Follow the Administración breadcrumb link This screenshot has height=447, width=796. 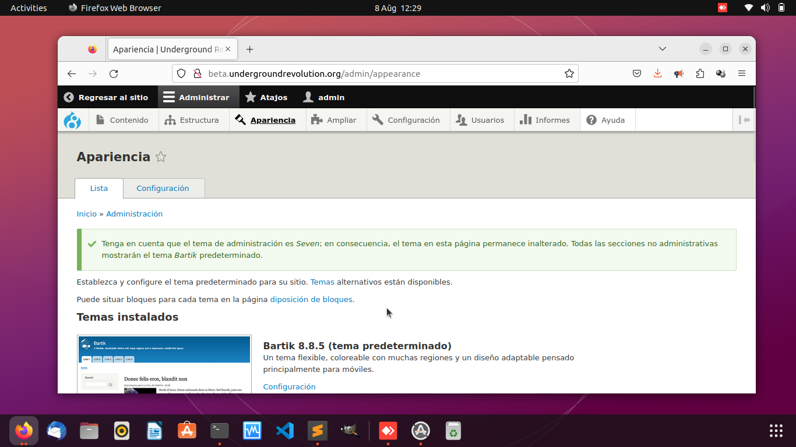click(x=134, y=214)
